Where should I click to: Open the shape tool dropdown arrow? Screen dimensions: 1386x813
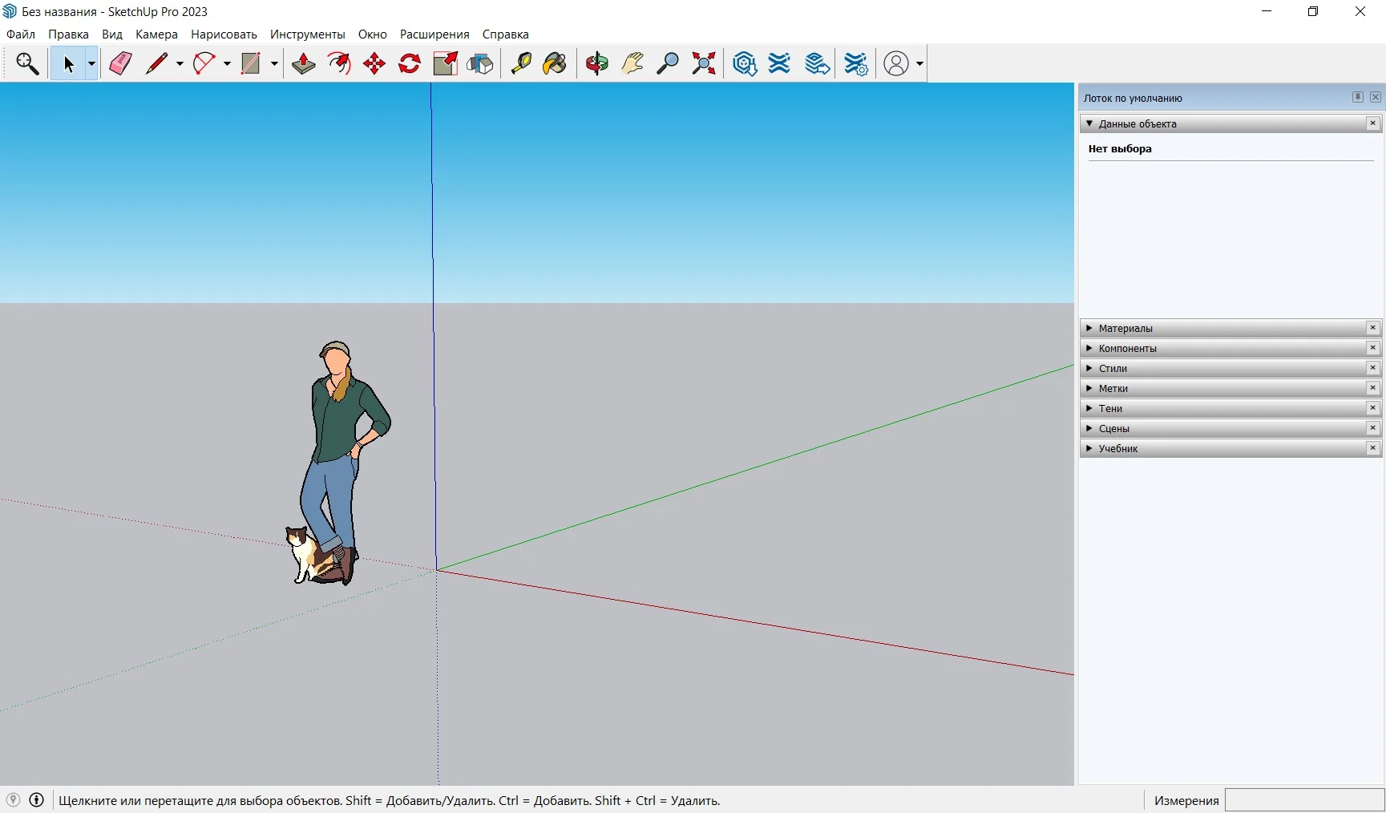click(x=274, y=63)
